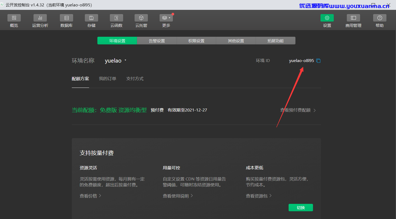Switch to the 其他设置 tab
Viewport: 396px width, 219px height.
tap(236, 41)
